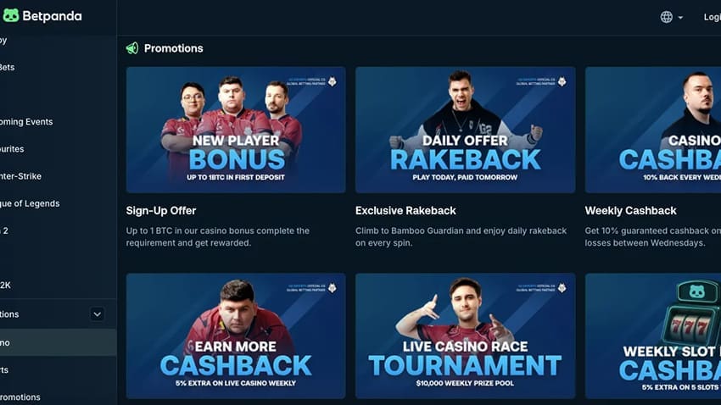
Task: Collapse the sidebar section with the chevron
Action: 97,314
